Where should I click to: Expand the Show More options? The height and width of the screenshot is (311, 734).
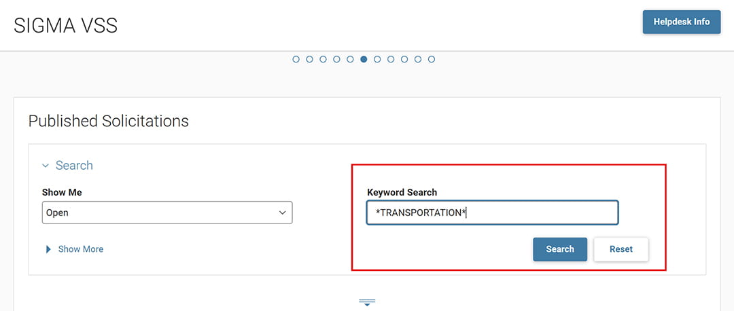click(75, 249)
